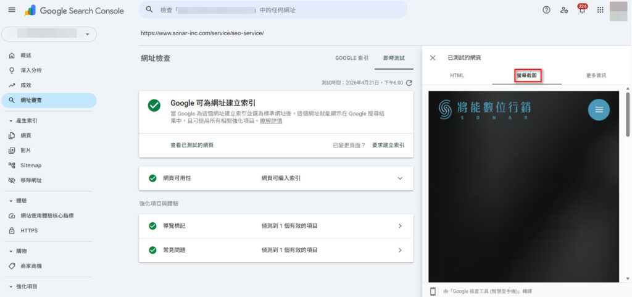Switch to 更多資訊 more info tab
Image resolution: width=632 pixels, height=297 pixels.
(x=596, y=75)
